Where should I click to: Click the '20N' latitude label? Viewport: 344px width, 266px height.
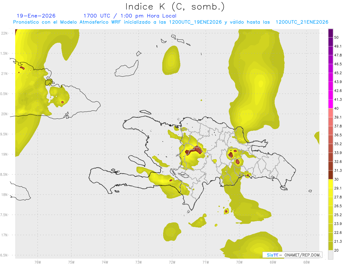point(4,114)
